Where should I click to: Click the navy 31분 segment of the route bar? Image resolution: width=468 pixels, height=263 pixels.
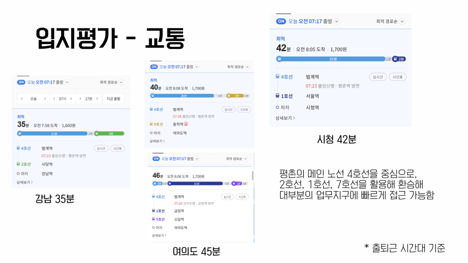point(195,183)
